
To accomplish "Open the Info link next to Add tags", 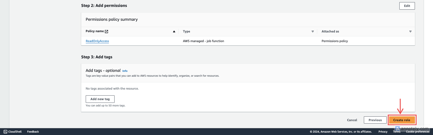I will point(125,71).
